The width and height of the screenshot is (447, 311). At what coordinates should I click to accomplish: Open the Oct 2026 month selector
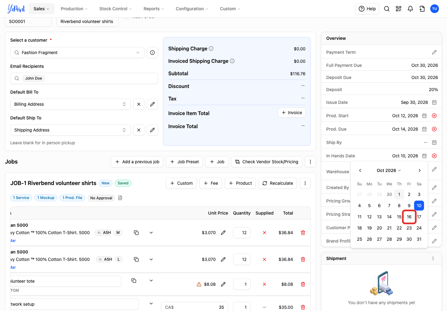[x=389, y=170]
